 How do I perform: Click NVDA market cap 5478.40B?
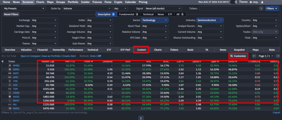pyautogui.click(x=48, y=108)
